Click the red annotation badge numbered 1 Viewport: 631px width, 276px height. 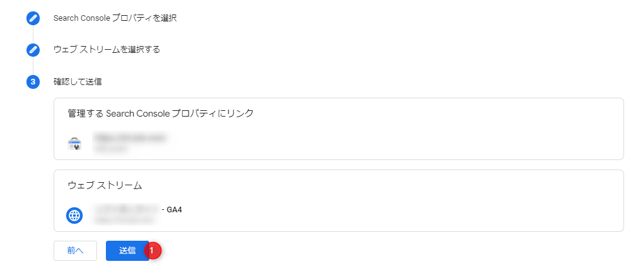pos(152,250)
